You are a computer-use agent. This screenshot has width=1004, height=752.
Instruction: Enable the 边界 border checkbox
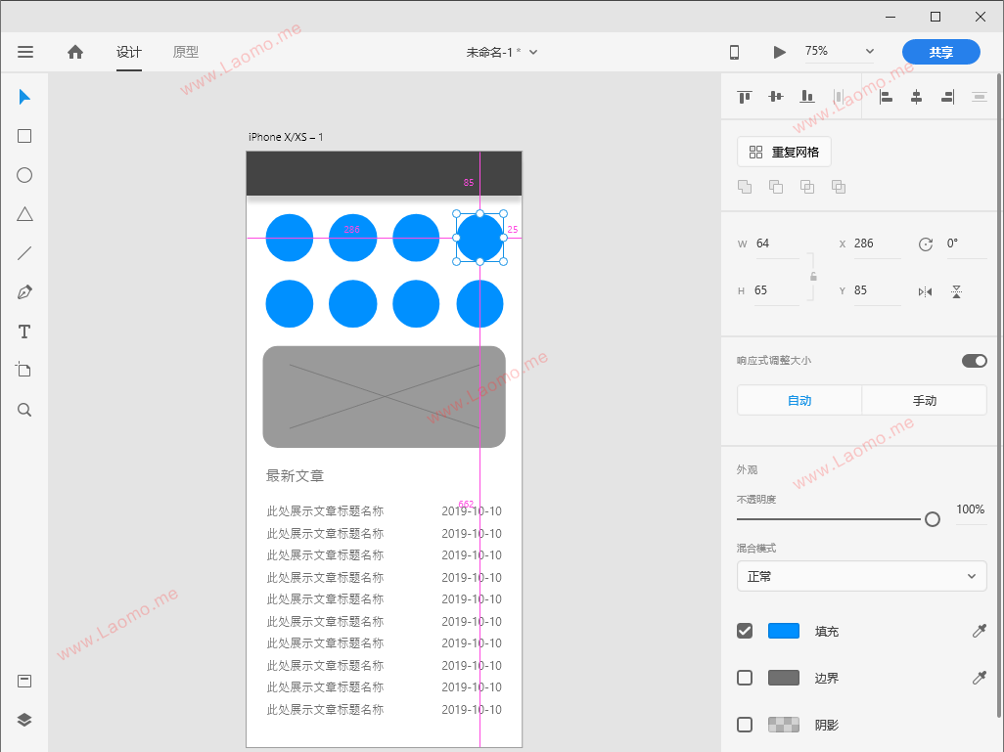[x=745, y=678]
